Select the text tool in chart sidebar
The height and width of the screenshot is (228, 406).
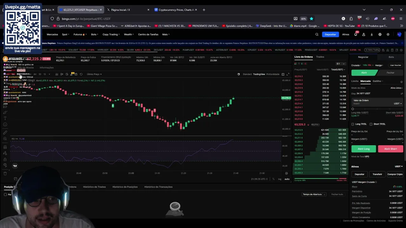pyautogui.click(x=5, y=118)
